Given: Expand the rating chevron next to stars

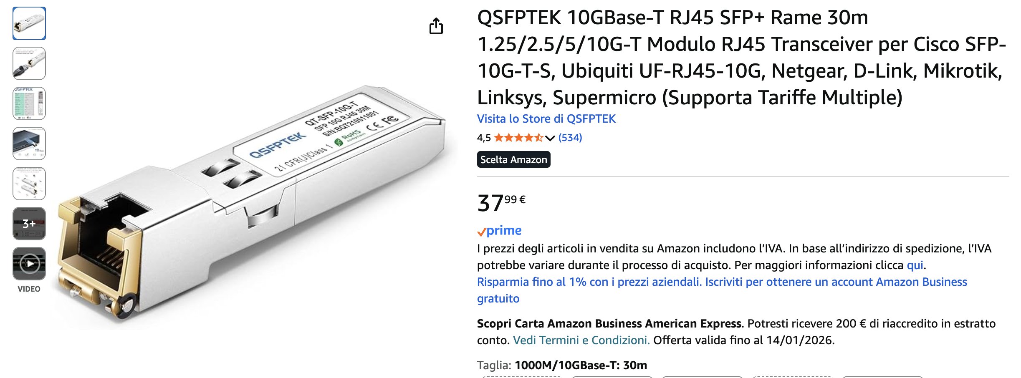Looking at the screenshot, I should 550,138.
